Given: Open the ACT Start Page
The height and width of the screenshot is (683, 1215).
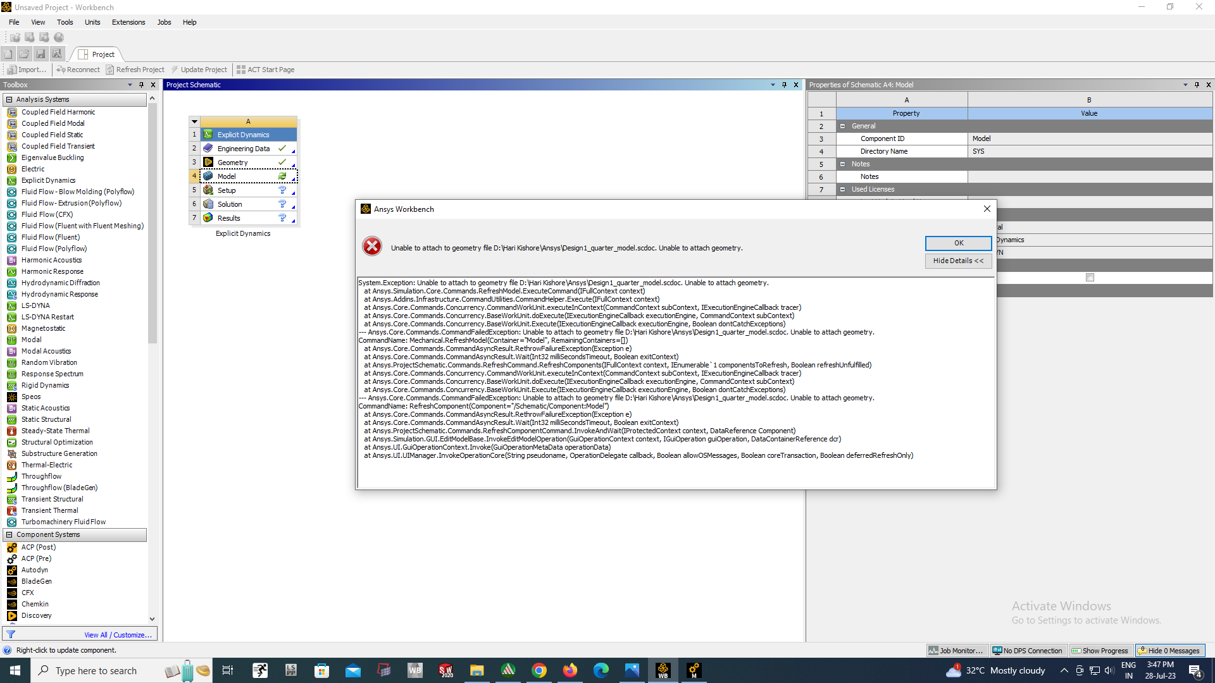Looking at the screenshot, I should (265, 70).
